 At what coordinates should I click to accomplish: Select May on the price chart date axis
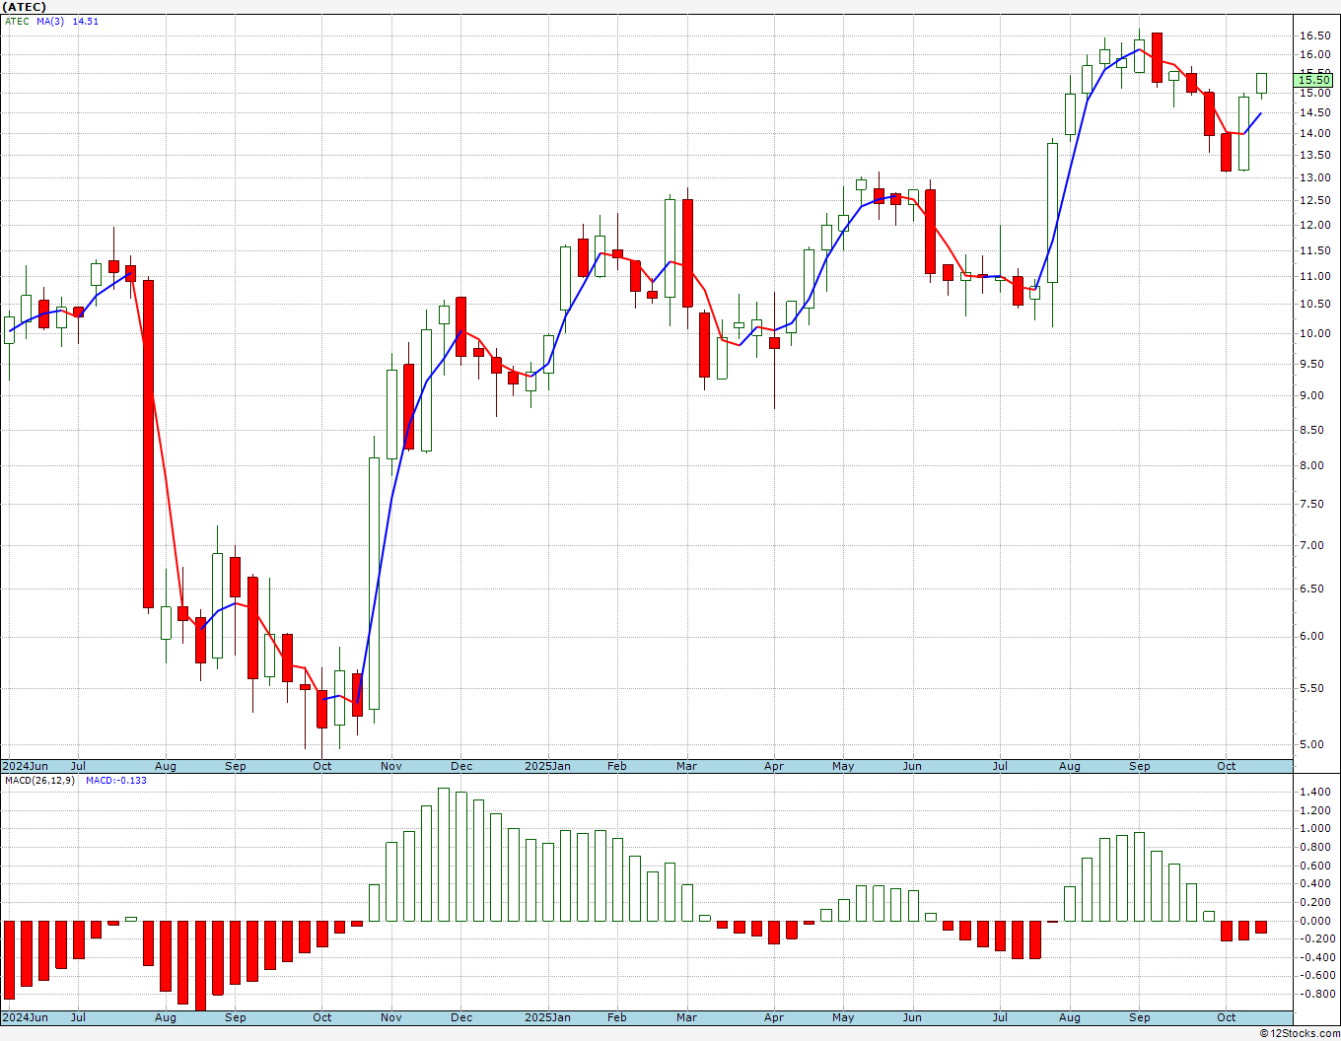[x=843, y=766]
